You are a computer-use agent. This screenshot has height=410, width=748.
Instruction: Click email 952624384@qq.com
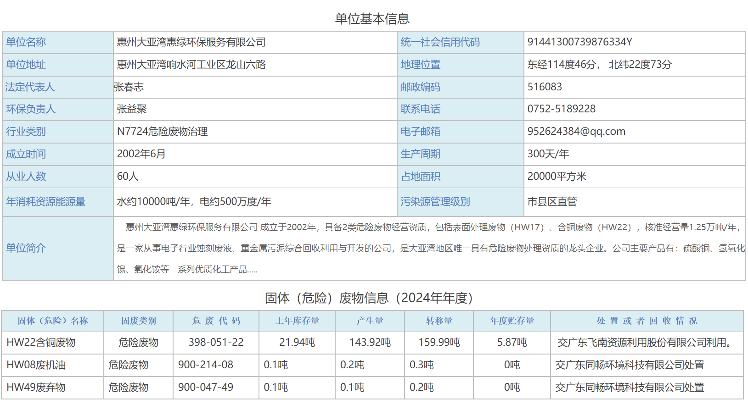coord(576,132)
